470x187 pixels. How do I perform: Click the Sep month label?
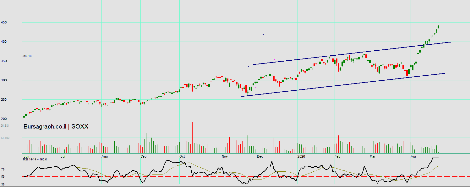click(144, 156)
